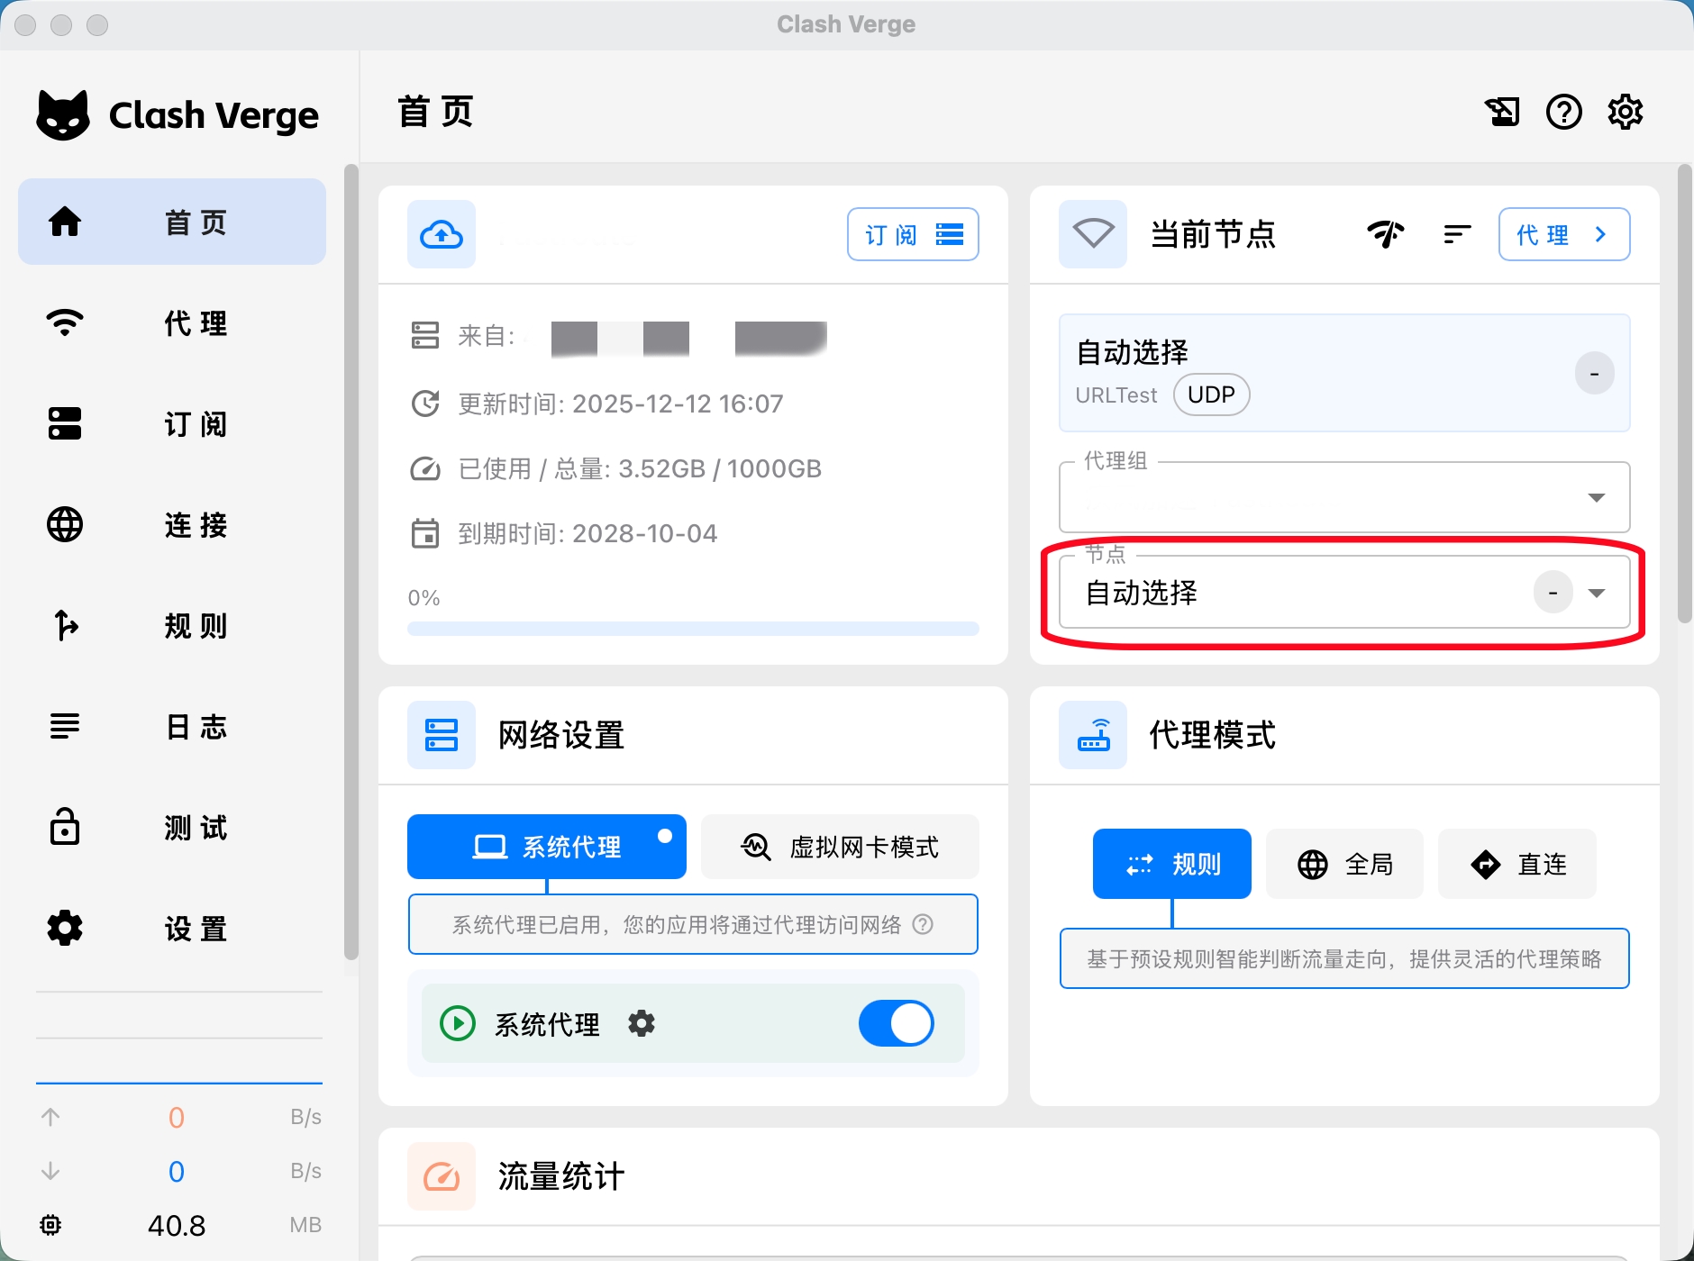Click info icon in system proxy description
The height and width of the screenshot is (1261, 1694).
click(x=923, y=925)
